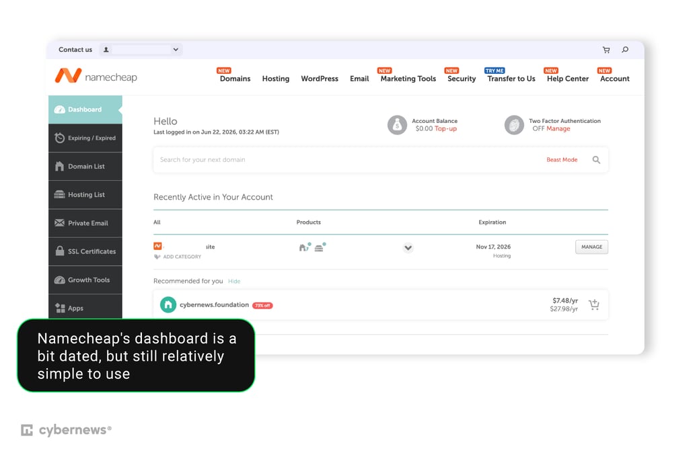Open the Account menu

pos(615,79)
